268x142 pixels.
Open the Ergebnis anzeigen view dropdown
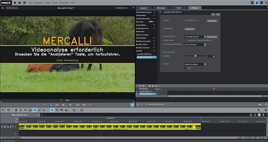tap(195, 64)
